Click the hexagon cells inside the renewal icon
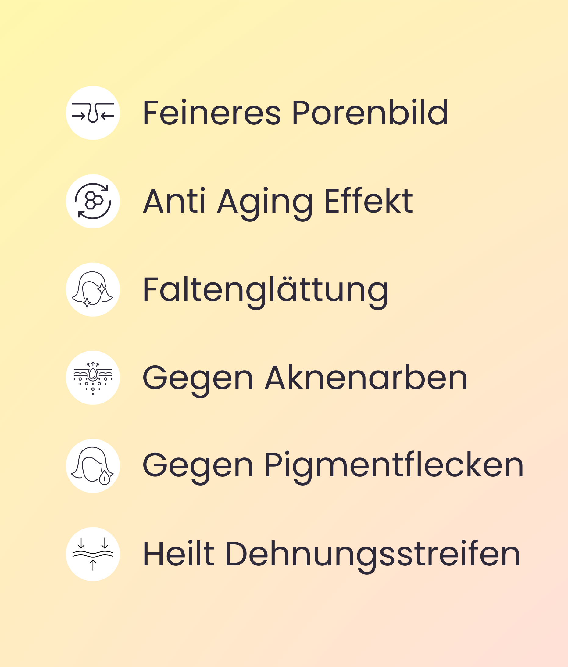The height and width of the screenshot is (667, 568). click(94, 200)
